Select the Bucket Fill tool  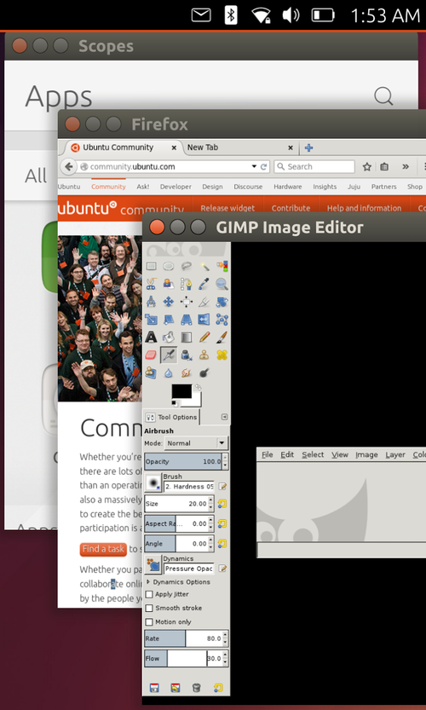169,337
